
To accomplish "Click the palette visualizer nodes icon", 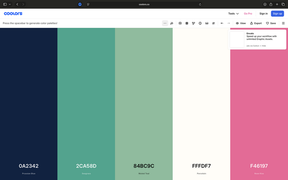I will [x=193, y=23].
